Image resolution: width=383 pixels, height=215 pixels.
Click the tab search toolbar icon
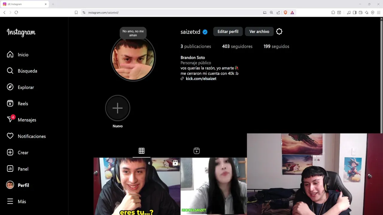(339, 13)
